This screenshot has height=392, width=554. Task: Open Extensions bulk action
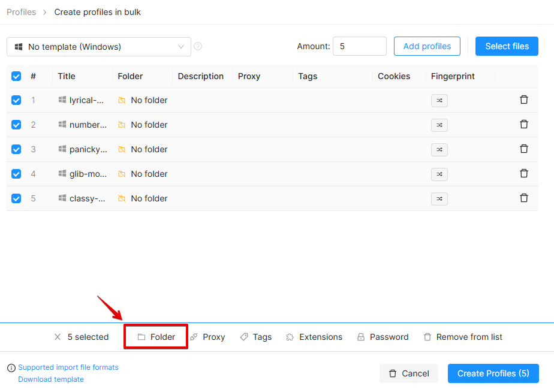click(x=314, y=337)
